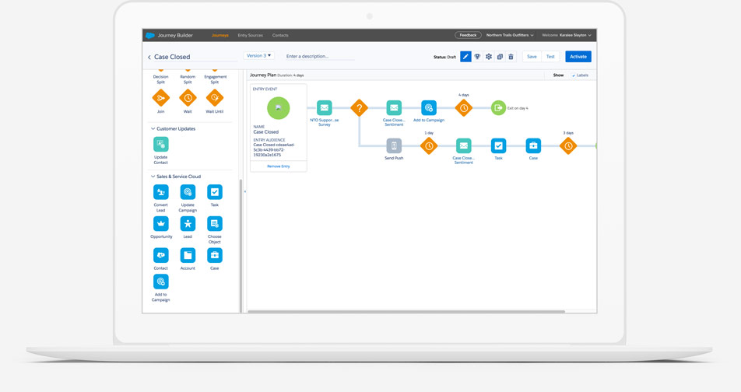
Task: Select the Account folder icon
Action: 188,256
